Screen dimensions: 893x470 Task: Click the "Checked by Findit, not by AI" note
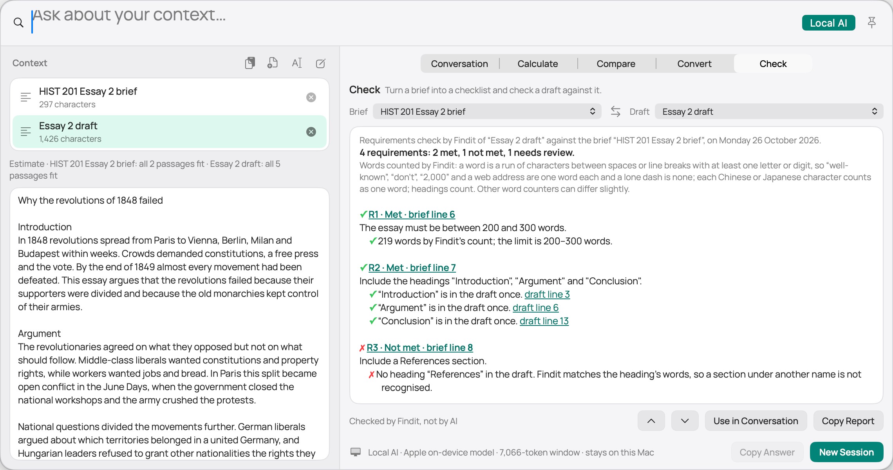point(403,421)
